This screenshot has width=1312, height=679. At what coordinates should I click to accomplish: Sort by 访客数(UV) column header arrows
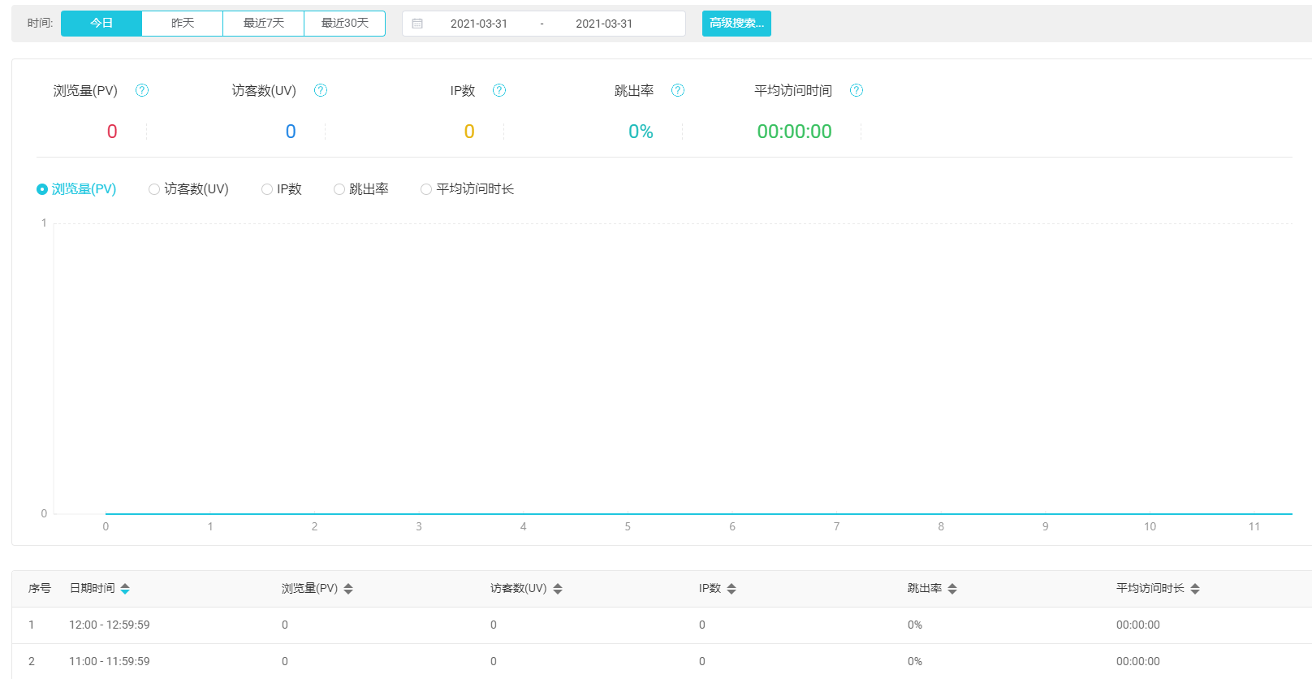tap(558, 589)
